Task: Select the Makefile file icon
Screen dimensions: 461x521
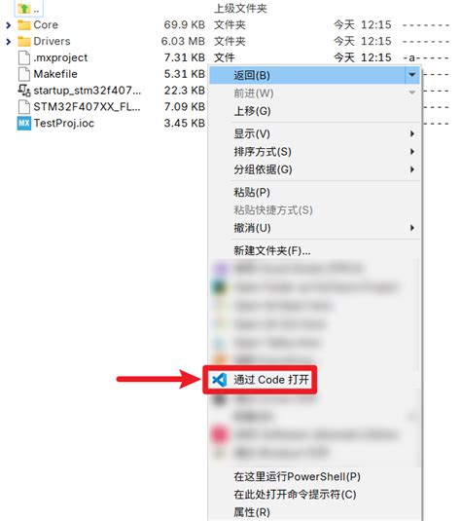Action: 24,74
